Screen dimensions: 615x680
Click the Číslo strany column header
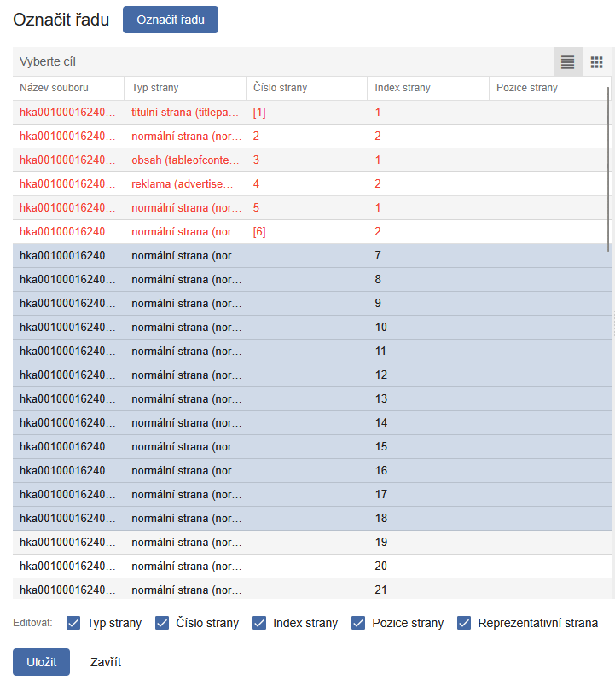(281, 88)
